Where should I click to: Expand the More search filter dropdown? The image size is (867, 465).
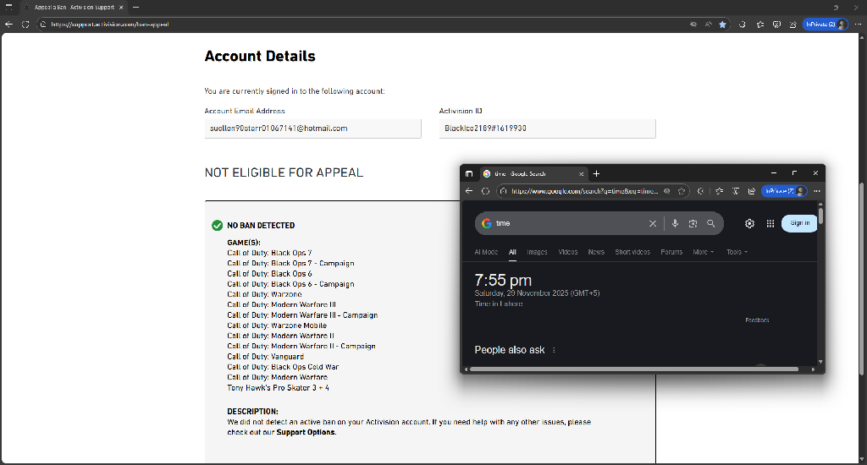pos(703,252)
